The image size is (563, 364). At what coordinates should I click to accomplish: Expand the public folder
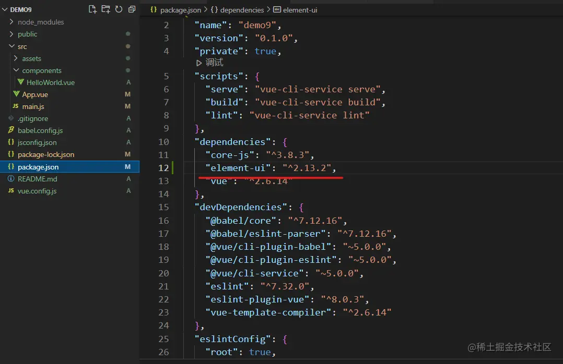tap(11, 34)
